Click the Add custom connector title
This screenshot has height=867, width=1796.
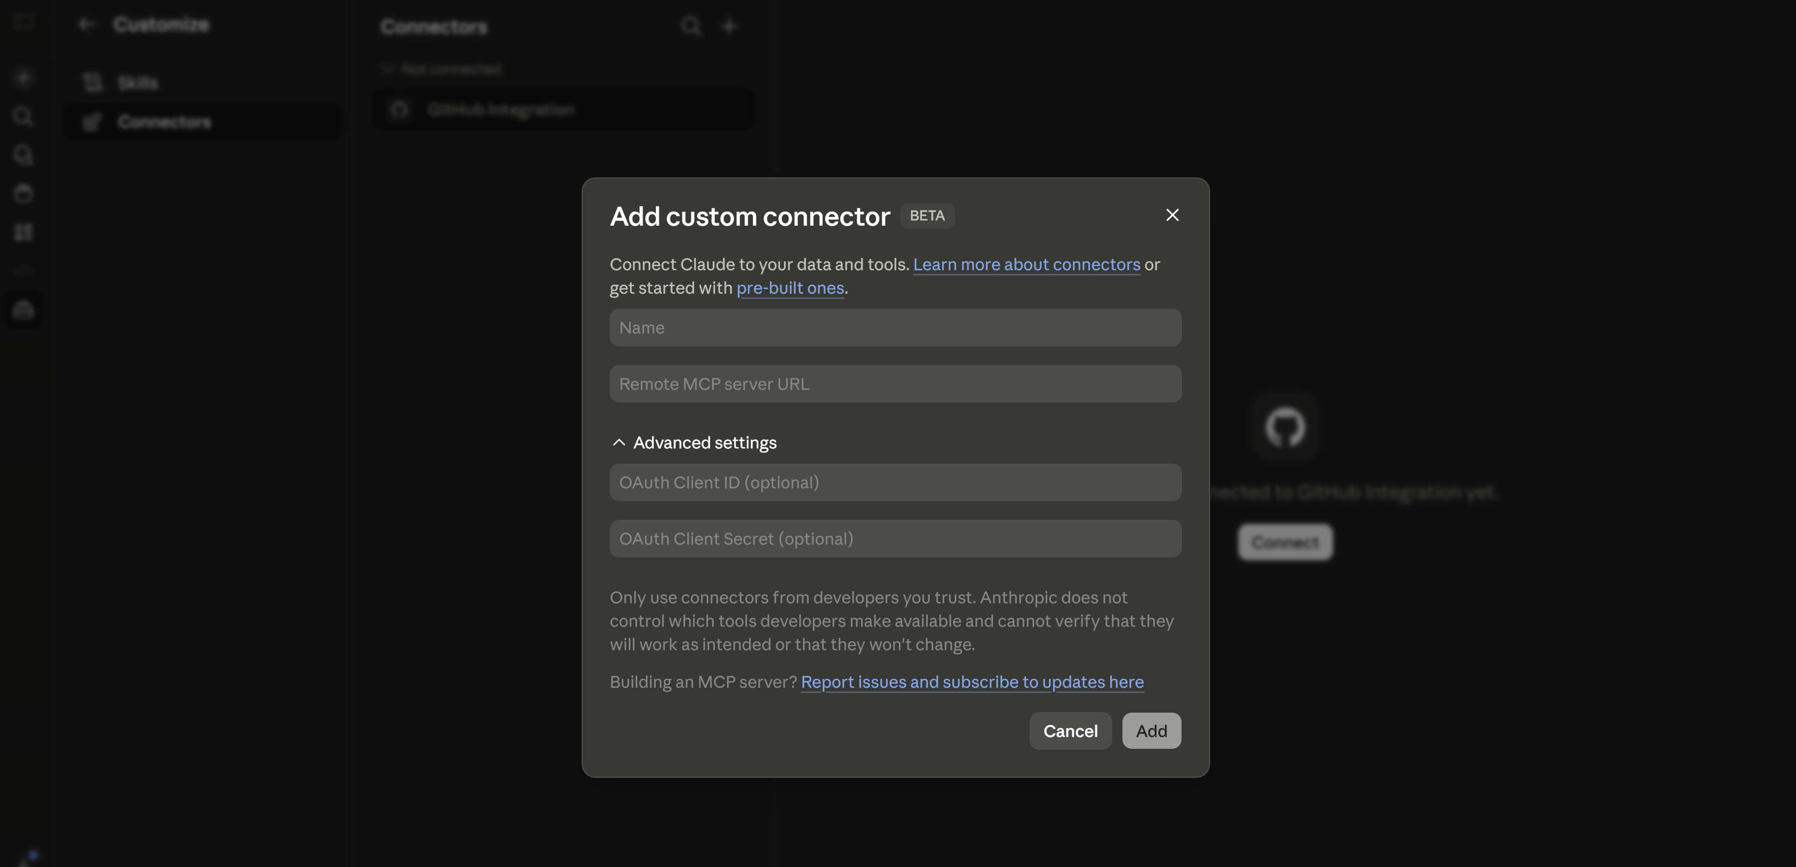click(750, 216)
